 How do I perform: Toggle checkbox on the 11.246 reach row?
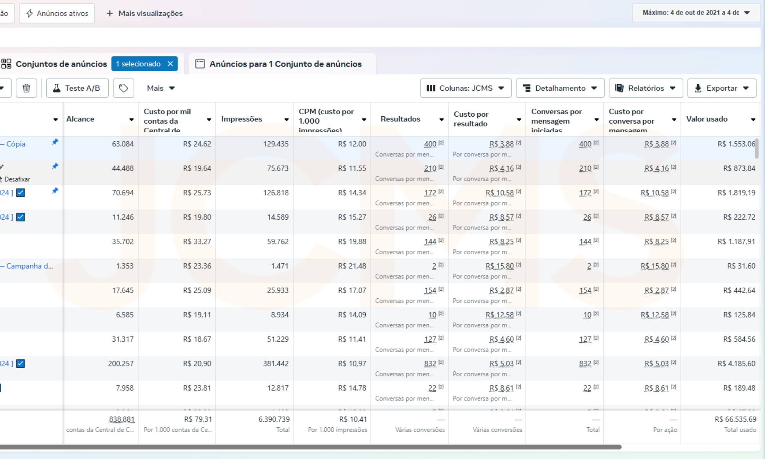point(21,217)
